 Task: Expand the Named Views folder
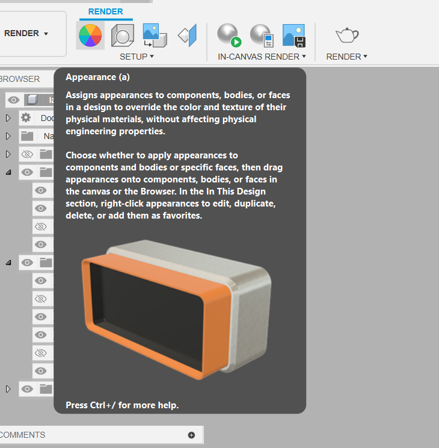(x=8, y=136)
